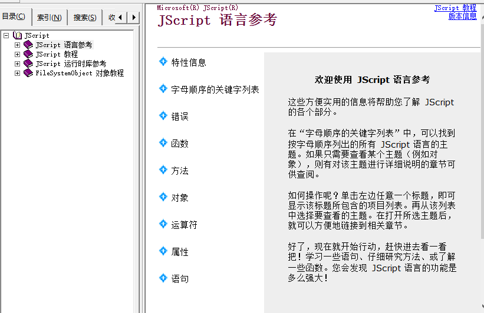The image size is (484, 313).
Task: Click the diamond icon beside 方法
Action: tap(163, 170)
